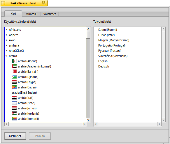
Task: Select Русский (Россия) in preferred languages
Action: 110,51
